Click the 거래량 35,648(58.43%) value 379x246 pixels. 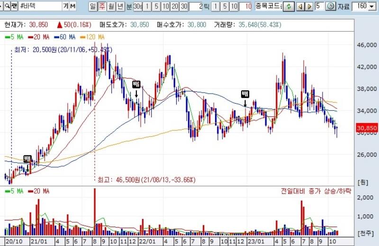260,25
